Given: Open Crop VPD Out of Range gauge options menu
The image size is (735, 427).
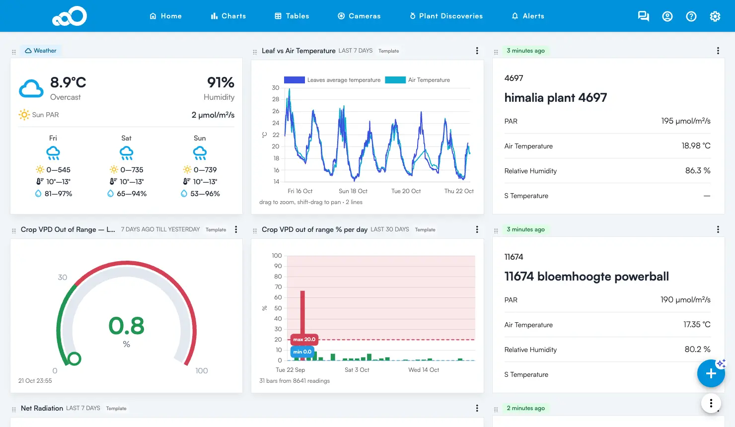Looking at the screenshot, I should (x=236, y=229).
